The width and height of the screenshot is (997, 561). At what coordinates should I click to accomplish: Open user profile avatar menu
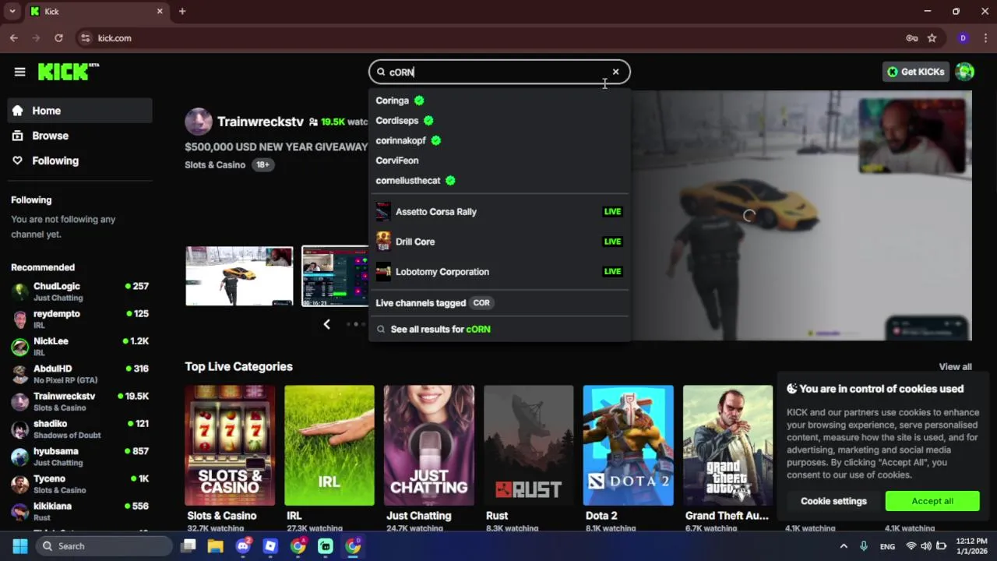tap(964, 72)
